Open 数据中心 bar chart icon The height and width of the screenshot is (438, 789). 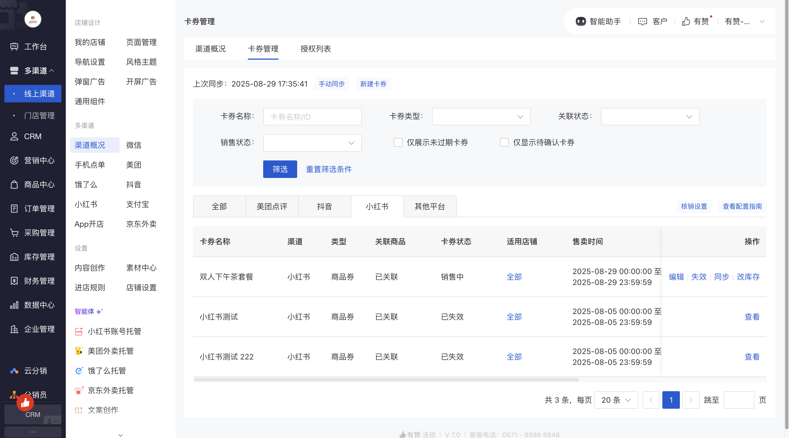(14, 305)
